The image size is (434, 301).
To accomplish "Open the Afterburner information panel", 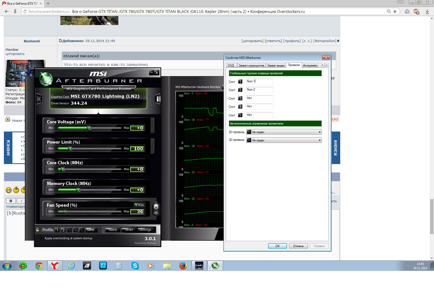I will click(158, 99).
